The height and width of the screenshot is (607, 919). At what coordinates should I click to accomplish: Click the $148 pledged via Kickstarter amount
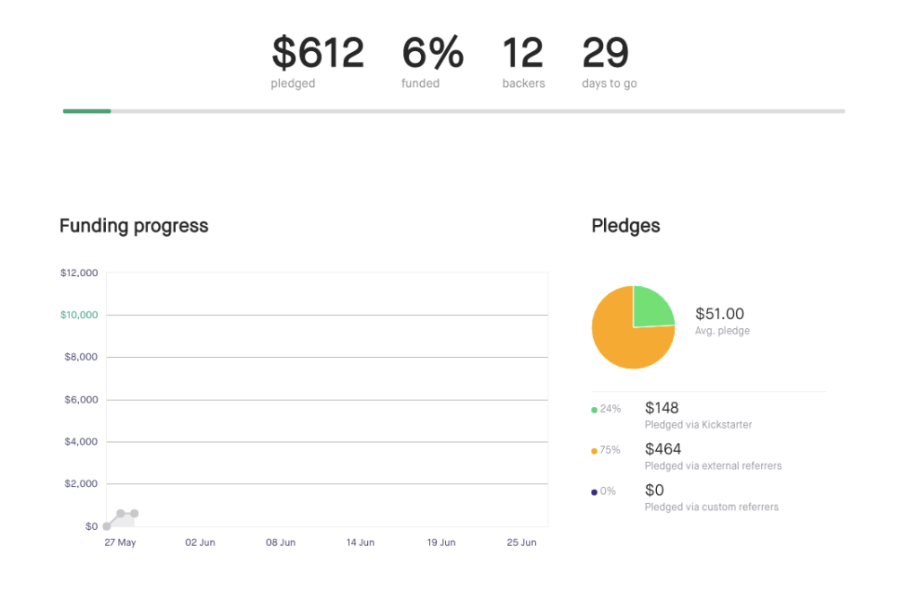pyautogui.click(x=661, y=408)
